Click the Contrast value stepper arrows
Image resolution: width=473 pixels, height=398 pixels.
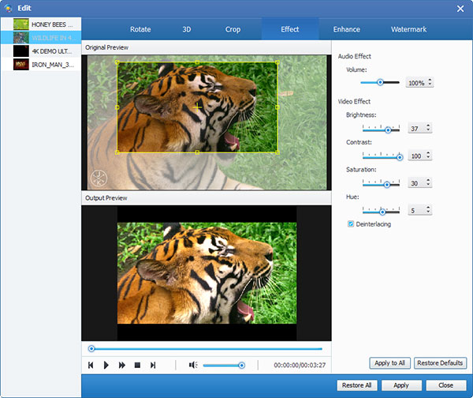[430, 156]
